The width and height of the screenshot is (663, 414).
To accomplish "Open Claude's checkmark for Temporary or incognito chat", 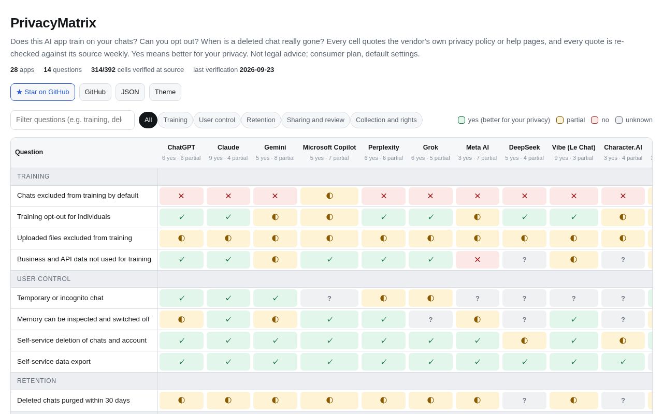I will point(228,298).
